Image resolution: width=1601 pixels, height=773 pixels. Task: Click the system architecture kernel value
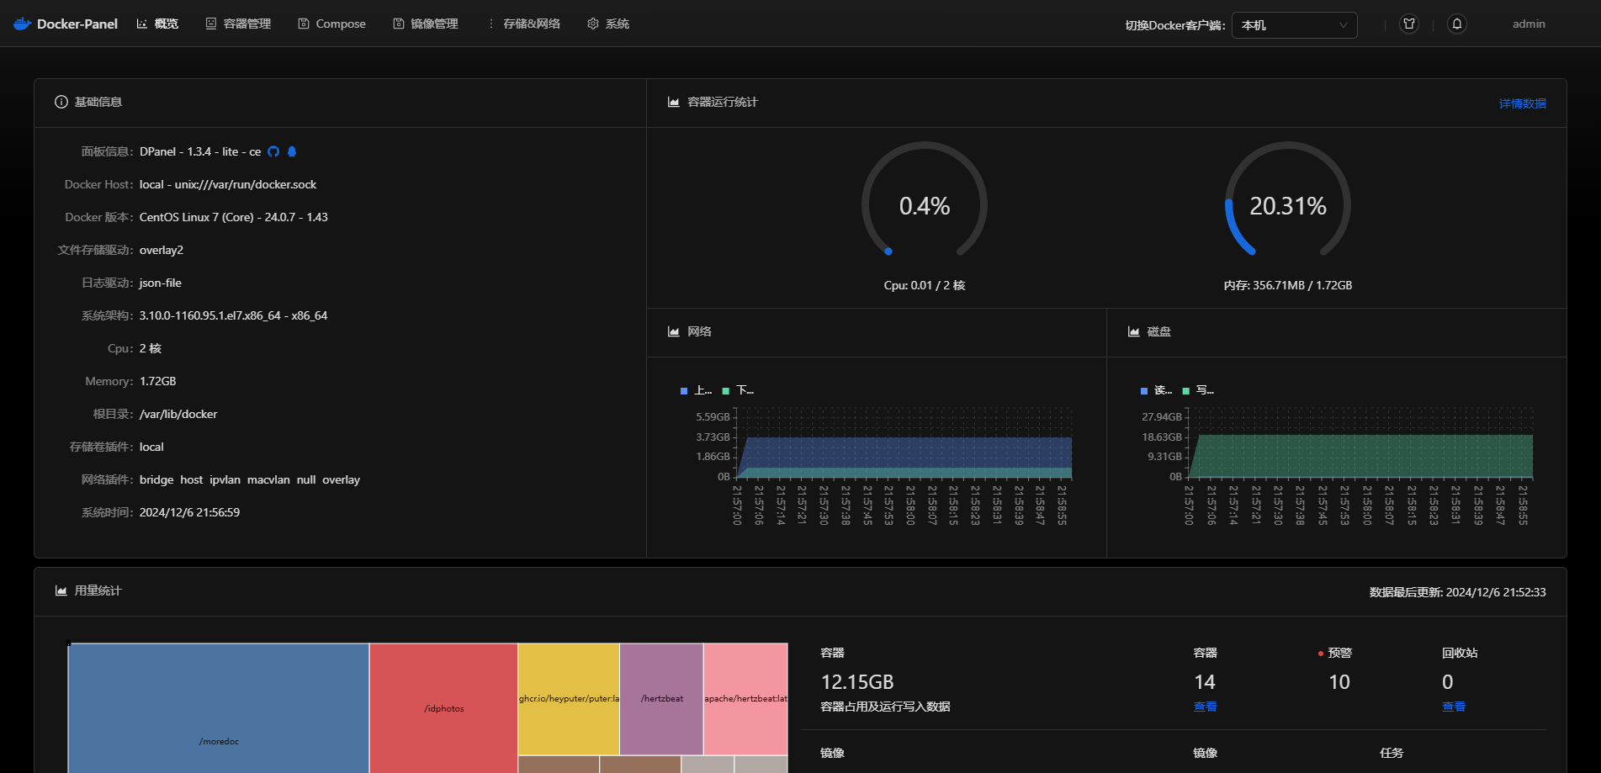[x=233, y=315]
